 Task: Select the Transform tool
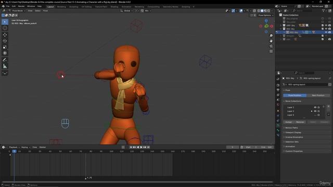click(5, 53)
